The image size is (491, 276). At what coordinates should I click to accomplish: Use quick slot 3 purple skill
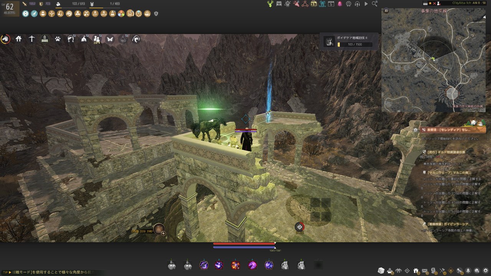(x=204, y=265)
